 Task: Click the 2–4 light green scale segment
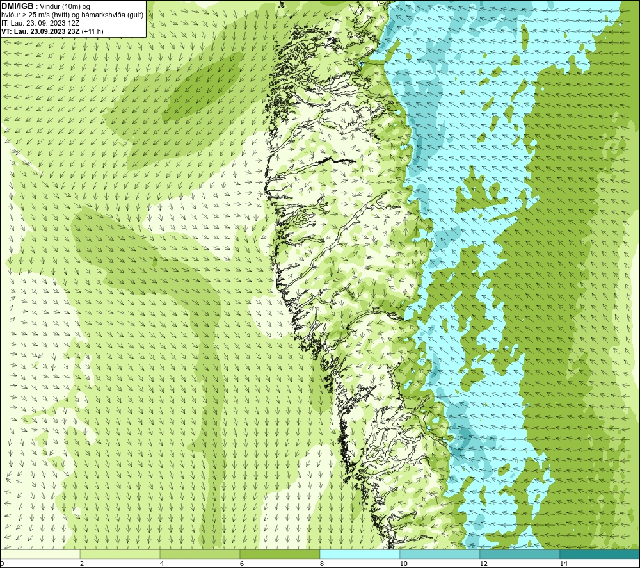point(120,554)
